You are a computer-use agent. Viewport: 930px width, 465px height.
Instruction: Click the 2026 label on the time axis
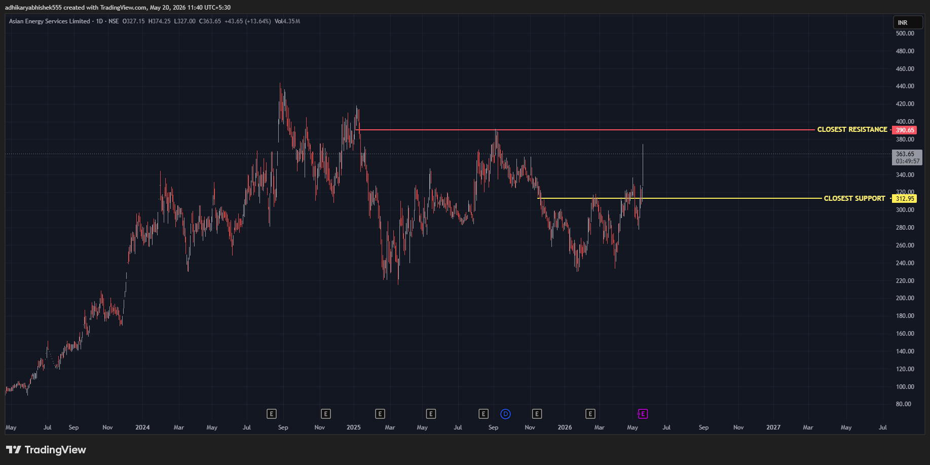coord(565,427)
